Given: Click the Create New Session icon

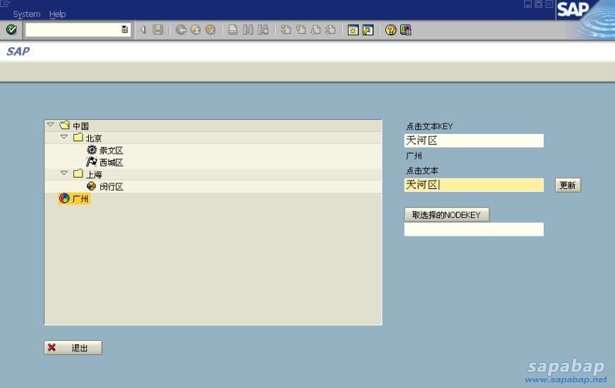Looking at the screenshot, I should pos(353,30).
